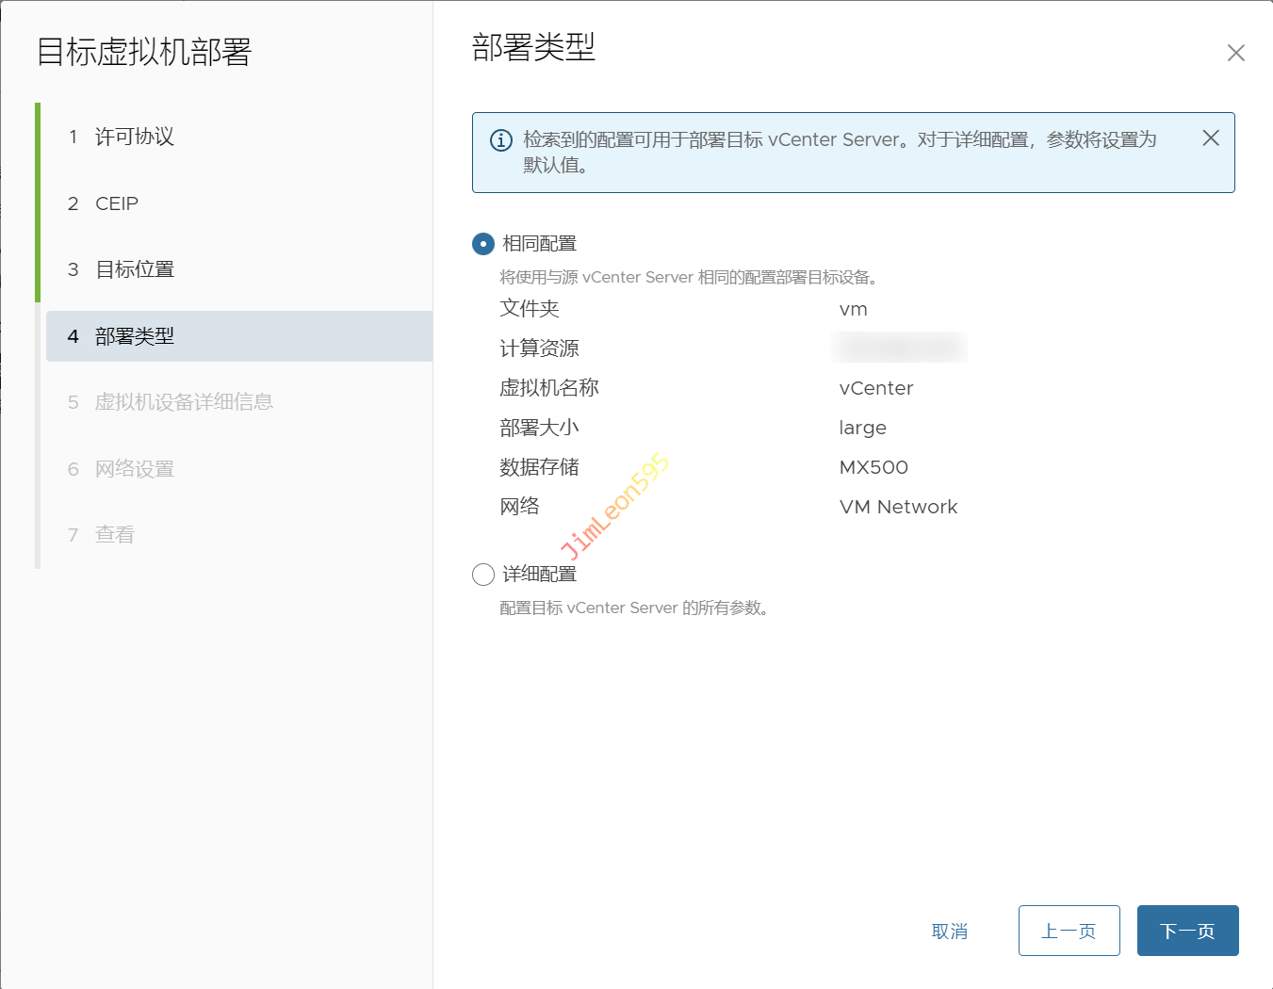Click the blurred 计算资源 value
Viewport: 1273px width, 989px height.
coord(899,349)
